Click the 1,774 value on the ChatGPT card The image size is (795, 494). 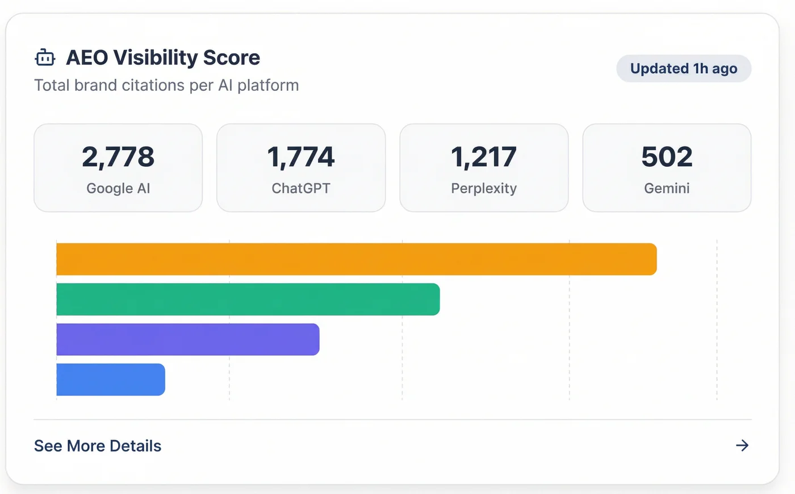click(301, 158)
